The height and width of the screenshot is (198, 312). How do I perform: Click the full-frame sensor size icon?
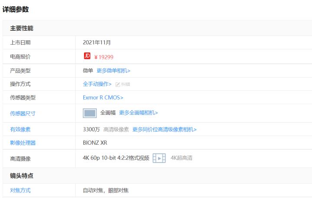pyautogui.click(x=90, y=113)
